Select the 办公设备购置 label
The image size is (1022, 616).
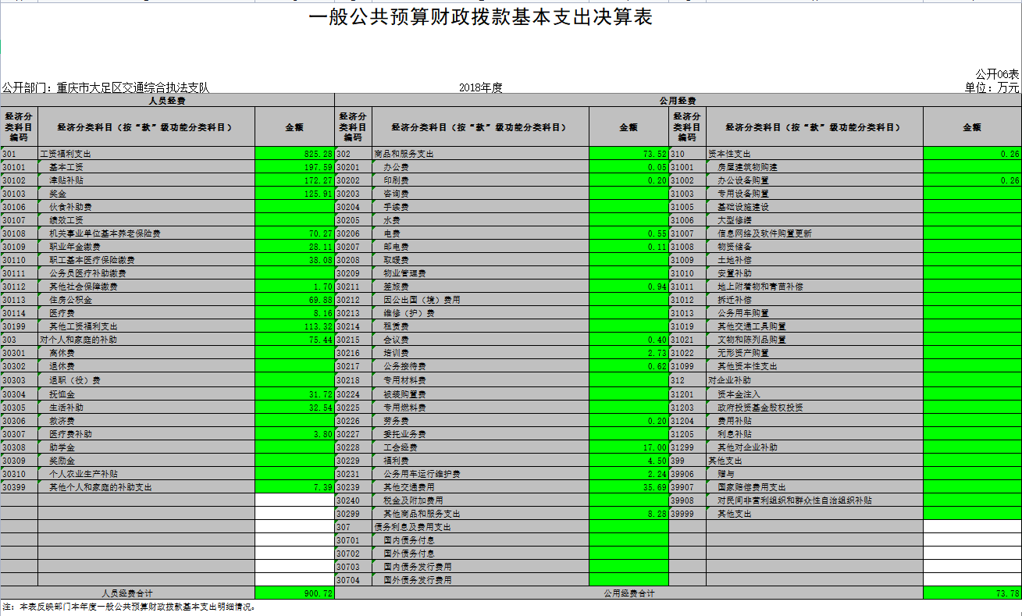point(814,180)
